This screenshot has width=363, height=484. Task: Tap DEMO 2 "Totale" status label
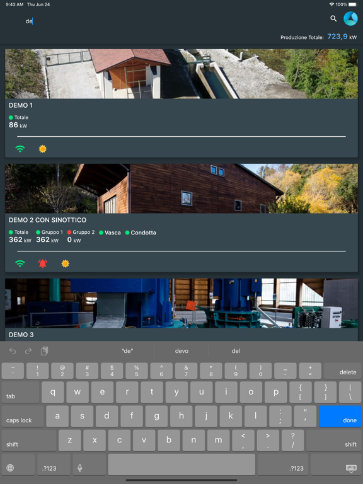click(x=19, y=232)
